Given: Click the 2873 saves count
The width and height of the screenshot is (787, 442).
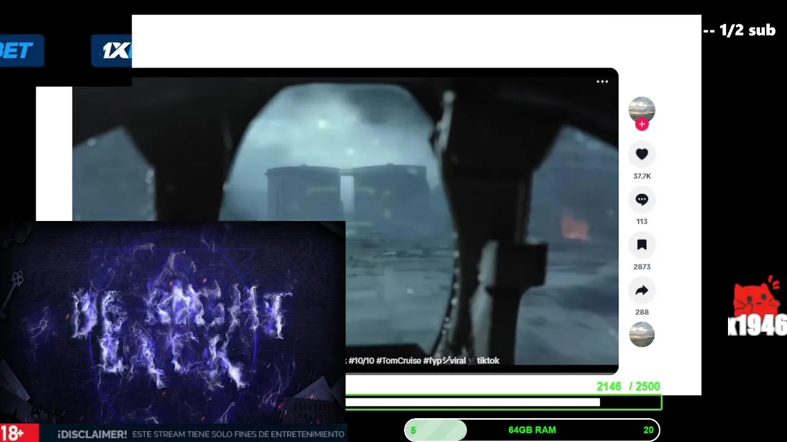Looking at the screenshot, I should coord(642,267).
